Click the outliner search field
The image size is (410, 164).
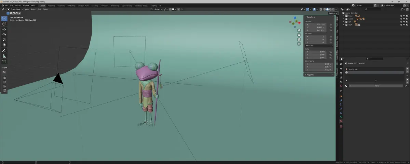(x=373, y=9)
